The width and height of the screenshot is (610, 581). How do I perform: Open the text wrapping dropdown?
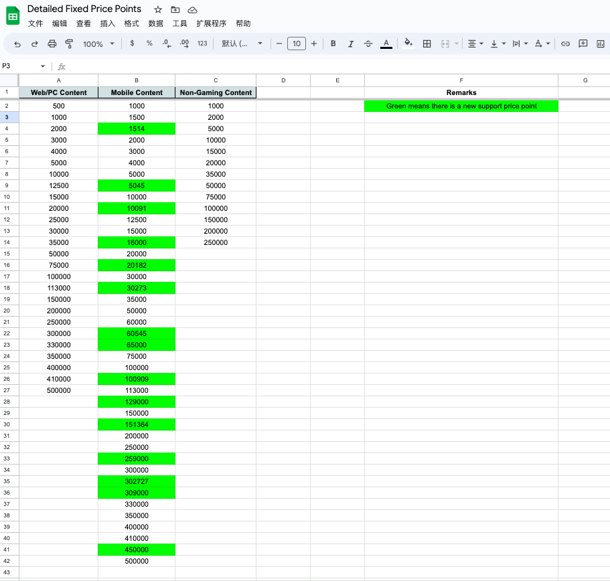tap(520, 44)
